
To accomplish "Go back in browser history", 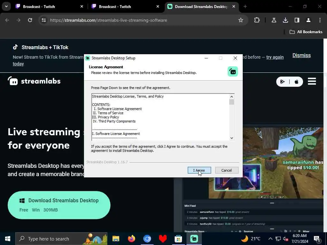I will (7, 20).
